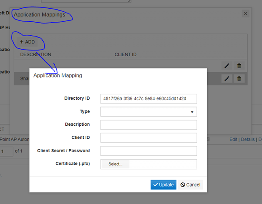Click the Description text field
Screen dimensions: 262x204
[x=148, y=125]
